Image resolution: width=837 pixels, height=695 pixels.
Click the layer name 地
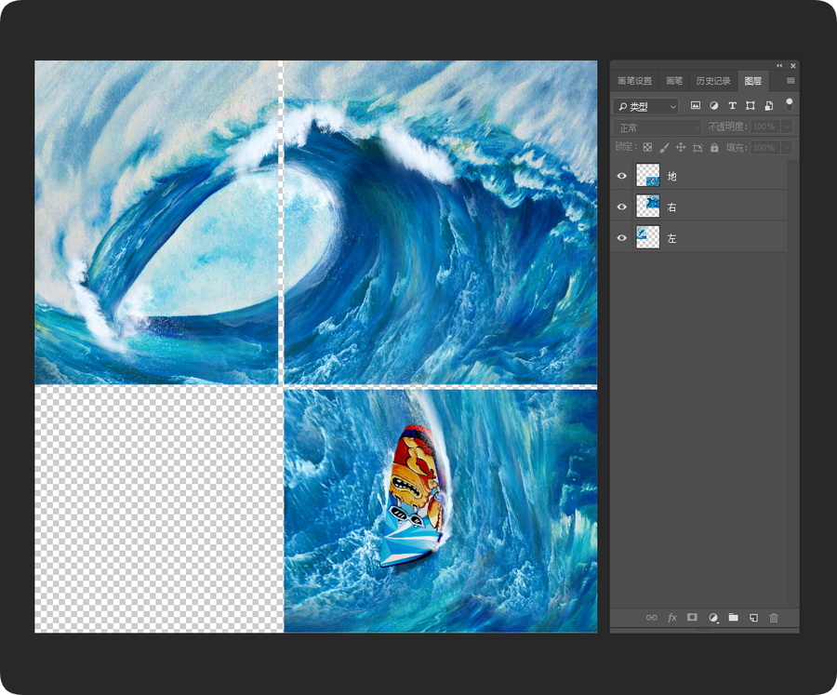(x=672, y=176)
